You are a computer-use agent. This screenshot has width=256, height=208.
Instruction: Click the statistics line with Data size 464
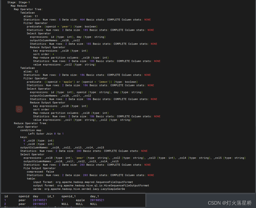pos(87,20)
